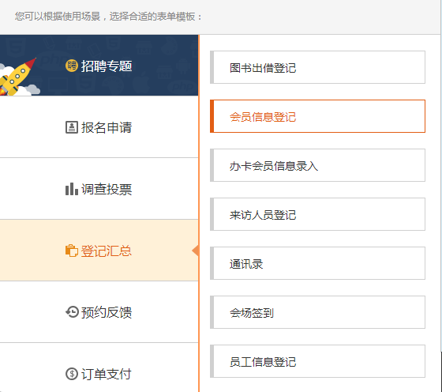442x392 pixels.
Task: Click the scrollbar edge at bottom right
Action: pyautogui.click(x=441, y=372)
